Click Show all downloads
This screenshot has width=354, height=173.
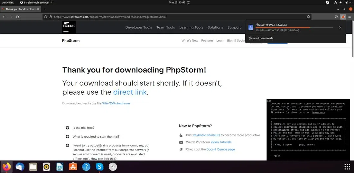pos(261,38)
